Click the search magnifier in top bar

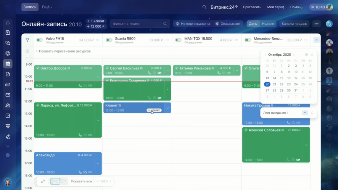pos(204,7)
